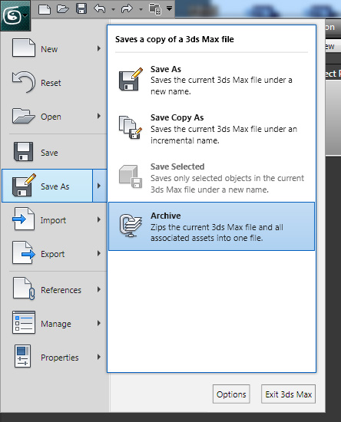Expand the Import submenu arrow

coord(99,219)
